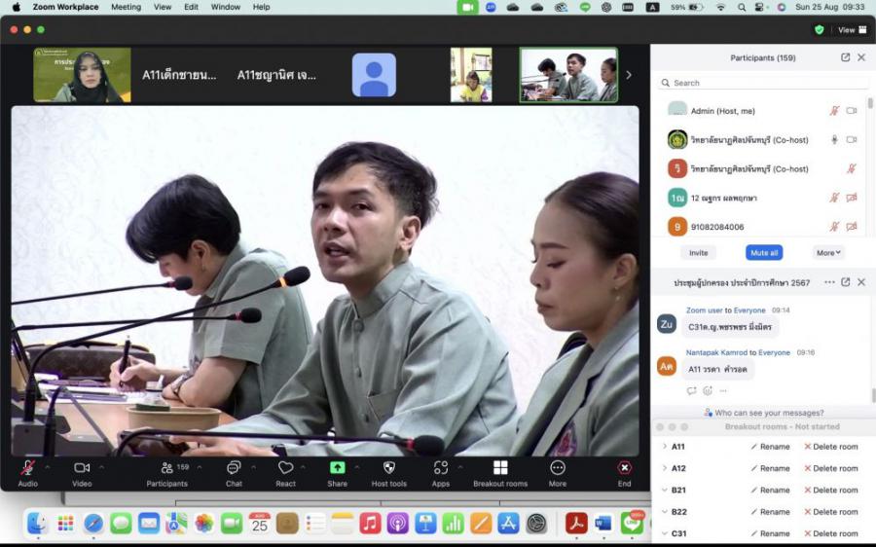Click the green Share screen icon
This screenshot has width=876, height=547.
337,468
